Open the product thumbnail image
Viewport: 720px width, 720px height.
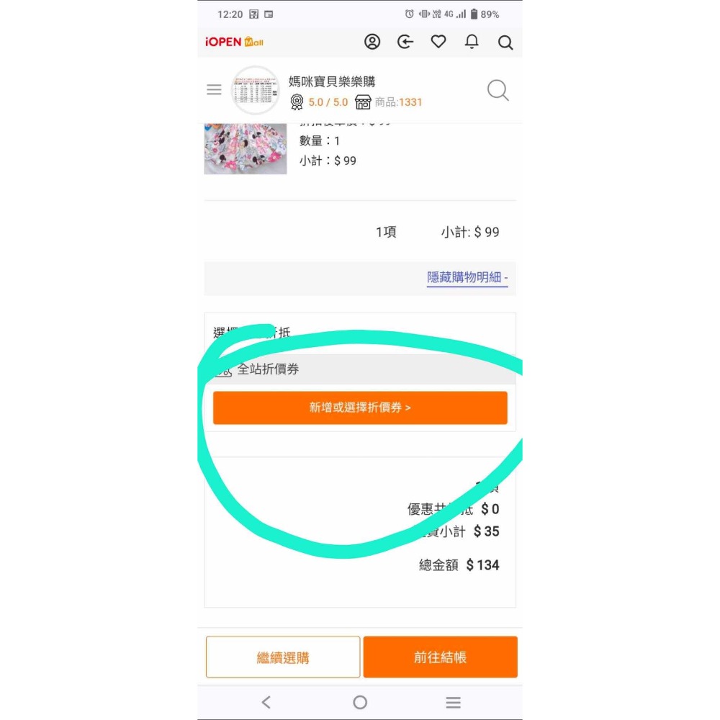(246, 148)
